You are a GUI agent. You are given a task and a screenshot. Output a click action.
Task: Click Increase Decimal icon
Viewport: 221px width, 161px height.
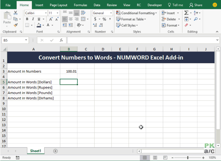[x=95, y=25]
